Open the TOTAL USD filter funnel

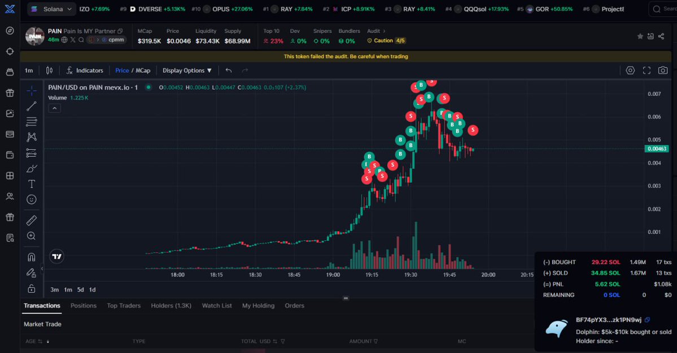point(283,341)
